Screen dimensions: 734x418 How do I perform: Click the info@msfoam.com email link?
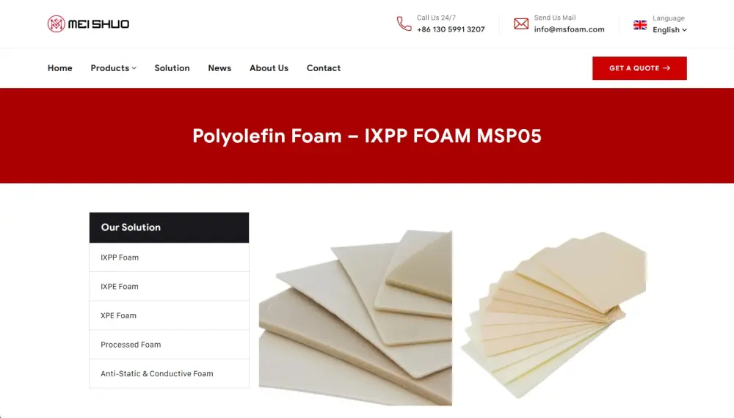[570, 29]
